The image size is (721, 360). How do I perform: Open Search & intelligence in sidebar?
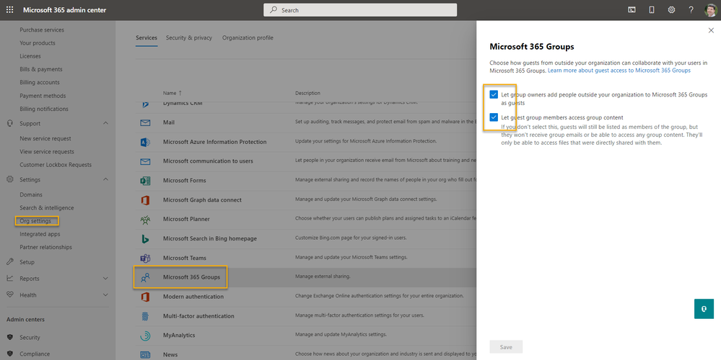[x=46, y=208]
